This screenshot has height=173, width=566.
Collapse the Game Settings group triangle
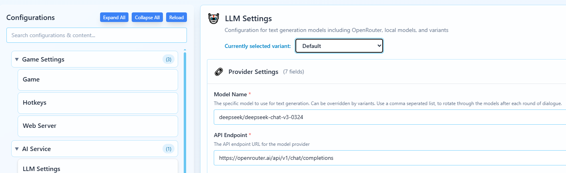click(17, 60)
